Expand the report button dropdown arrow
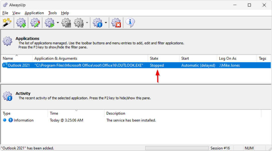 [106, 23]
